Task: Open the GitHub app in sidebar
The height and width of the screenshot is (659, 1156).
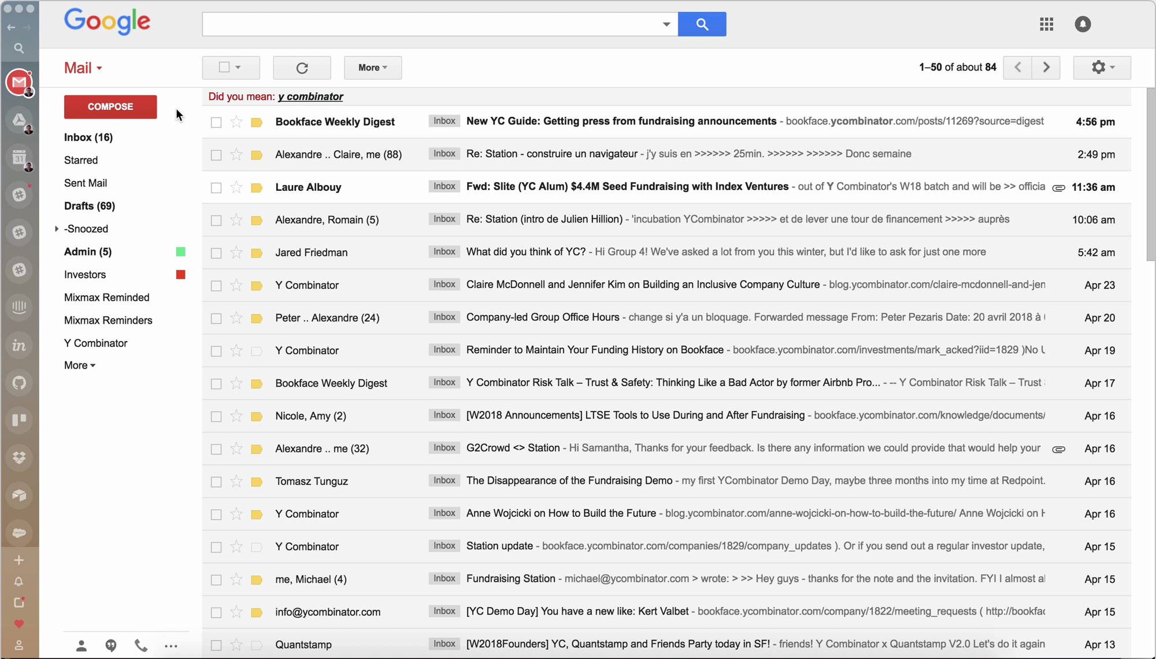Action: click(x=19, y=383)
